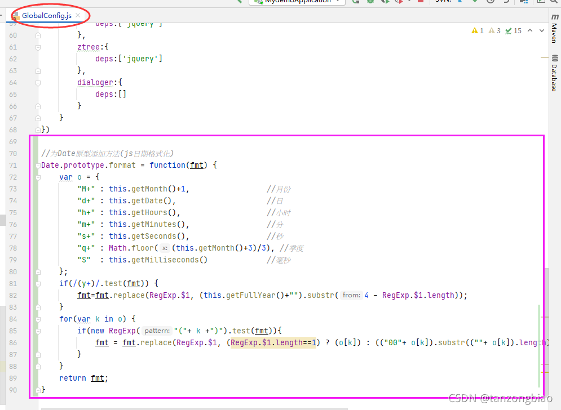Collapse the fold marker at line 71 function
This screenshot has width=561, height=410.
38,166
